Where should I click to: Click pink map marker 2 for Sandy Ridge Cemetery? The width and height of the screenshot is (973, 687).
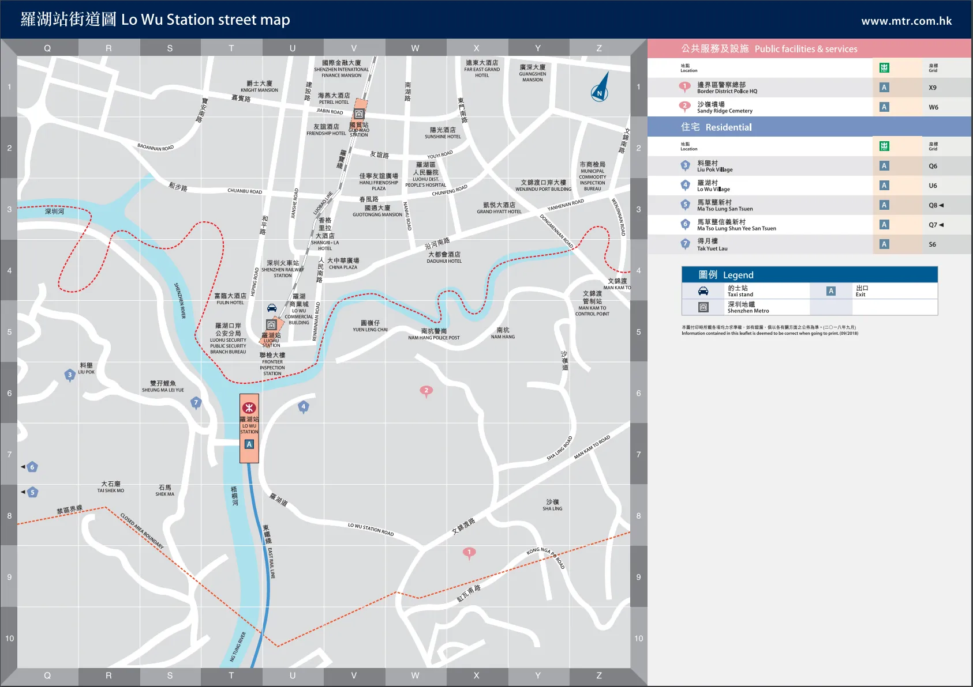[x=426, y=391]
